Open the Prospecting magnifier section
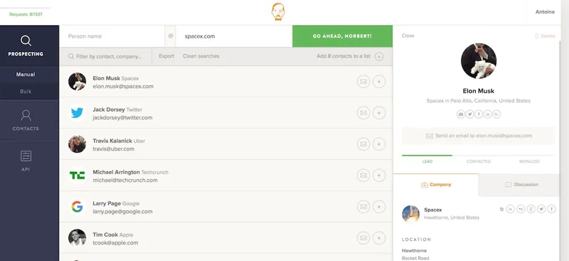 coord(26,46)
